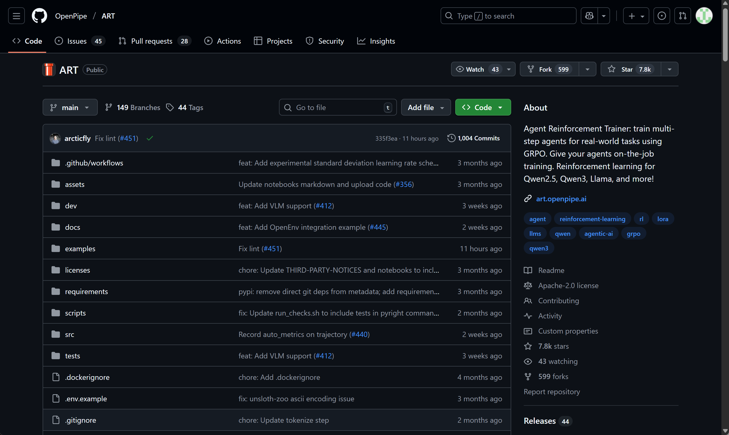Image resolution: width=729 pixels, height=435 pixels.
Task: Click the commit history clock icon
Action: click(451, 138)
